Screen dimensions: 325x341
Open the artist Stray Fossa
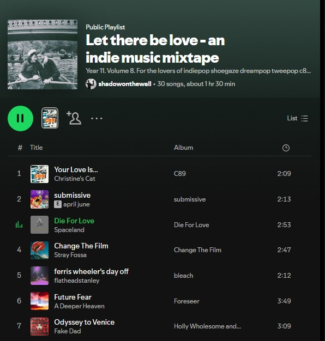click(70, 255)
